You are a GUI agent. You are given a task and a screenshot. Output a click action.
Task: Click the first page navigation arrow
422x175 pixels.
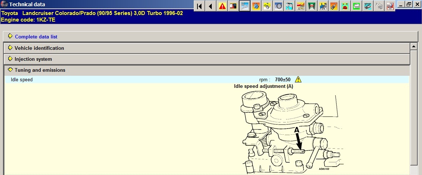199,6
